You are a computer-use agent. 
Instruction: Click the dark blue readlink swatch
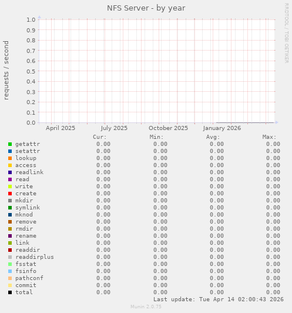pos(10,172)
